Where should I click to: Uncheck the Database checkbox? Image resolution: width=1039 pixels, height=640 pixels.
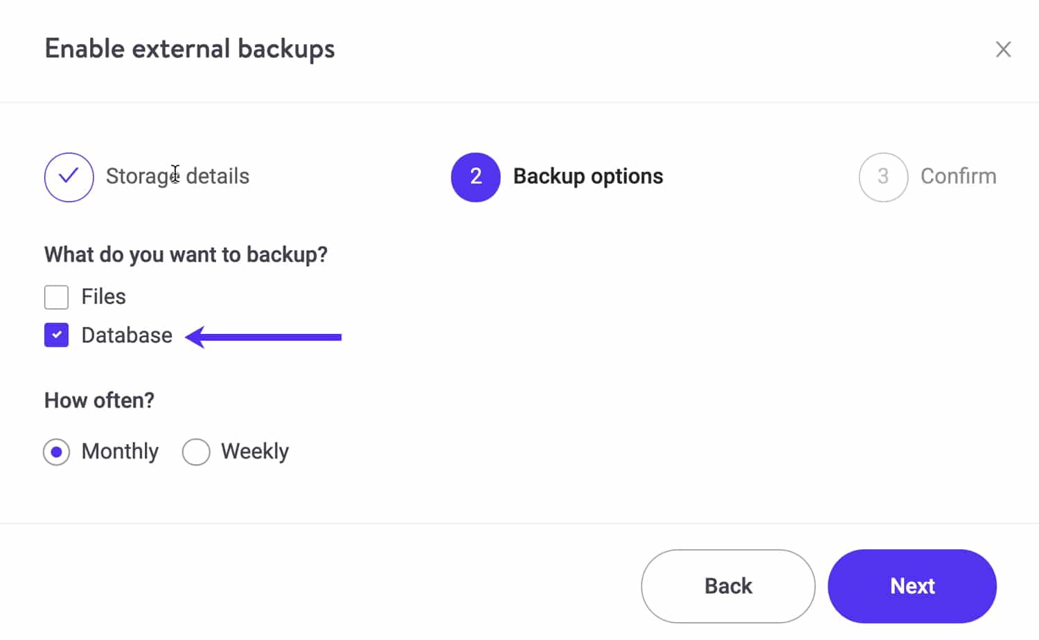pos(56,335)
